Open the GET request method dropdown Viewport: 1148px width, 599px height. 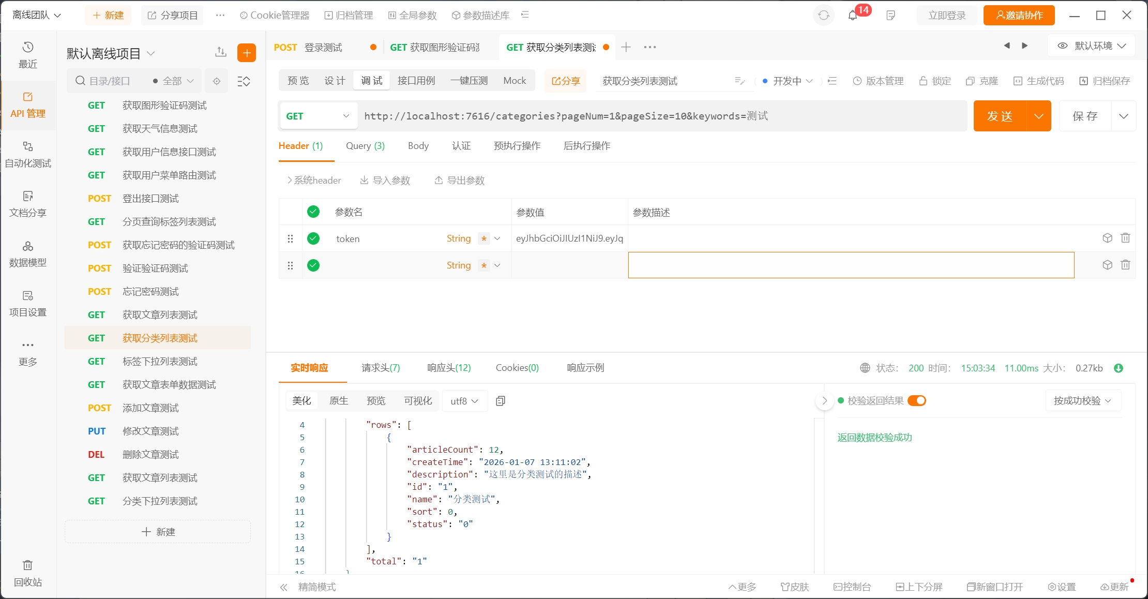[x=318, y=116]
